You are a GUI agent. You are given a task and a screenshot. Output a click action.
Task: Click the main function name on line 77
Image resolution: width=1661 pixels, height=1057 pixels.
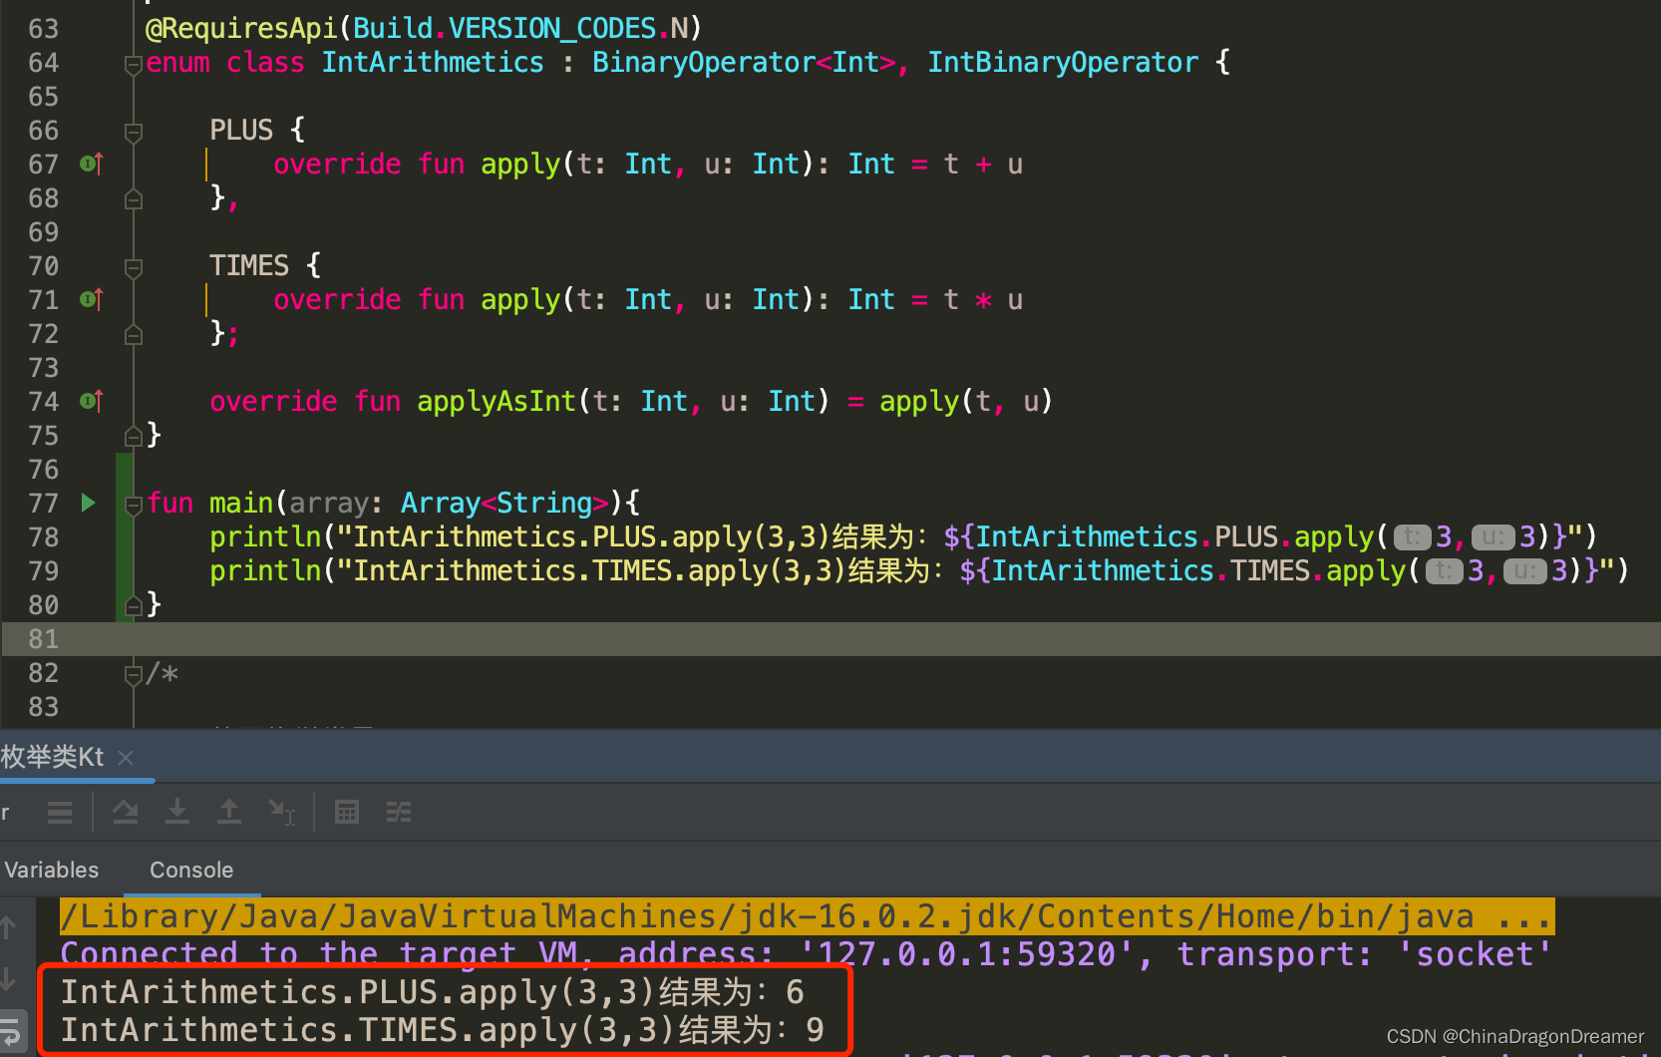click(241, 503)
